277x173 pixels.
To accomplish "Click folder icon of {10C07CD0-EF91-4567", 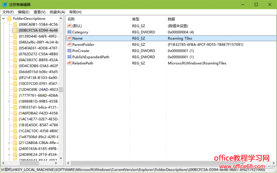I will (15, 84).
